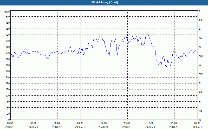
Task: Click the W compass label on right axis
Action: (200, 65)
